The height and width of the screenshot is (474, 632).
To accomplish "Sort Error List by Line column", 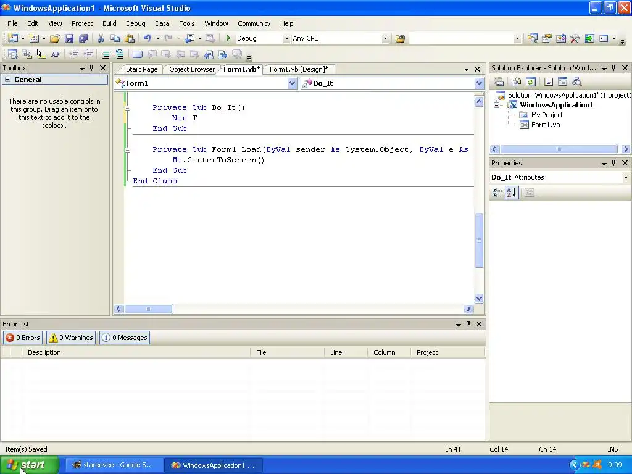I will click(x=346, y=352).
